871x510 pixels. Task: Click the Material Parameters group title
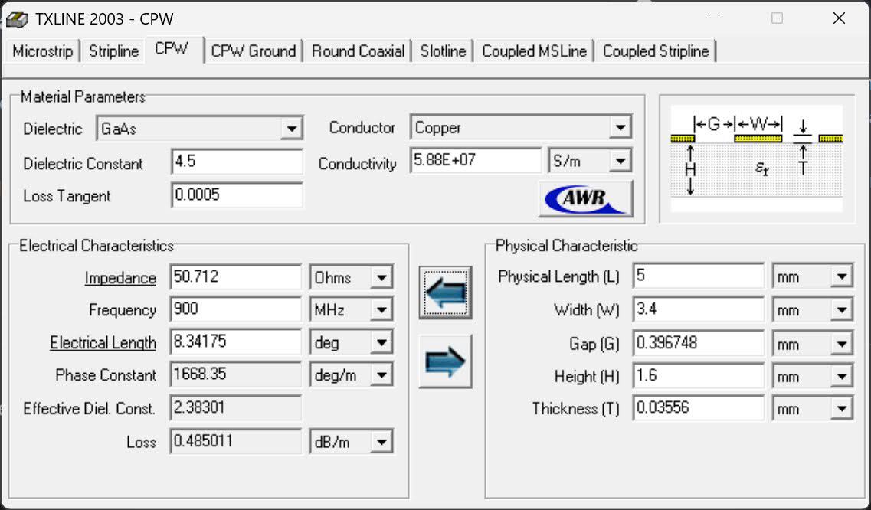tap(83, 97)
